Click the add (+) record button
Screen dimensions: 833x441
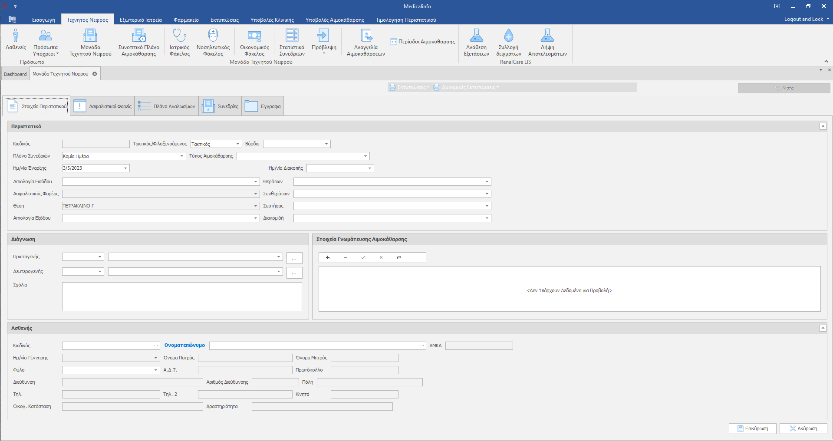328,257
